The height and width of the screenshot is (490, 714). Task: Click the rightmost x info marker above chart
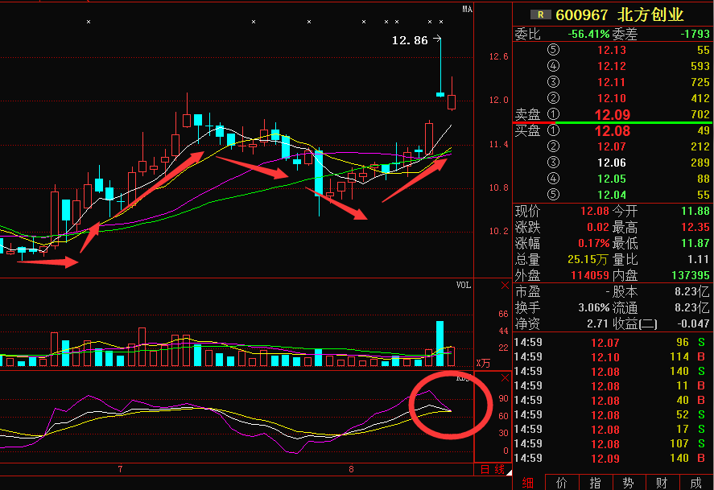click(442, 22)
